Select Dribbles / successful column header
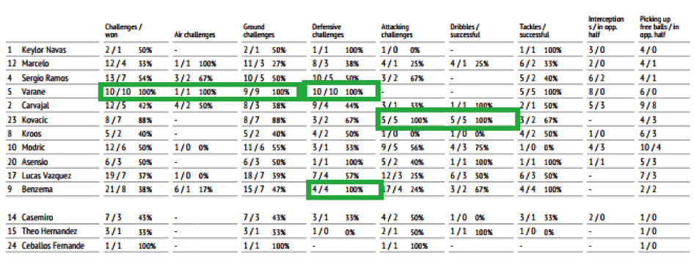Screen dimensions: 694x265 (464, 31)
